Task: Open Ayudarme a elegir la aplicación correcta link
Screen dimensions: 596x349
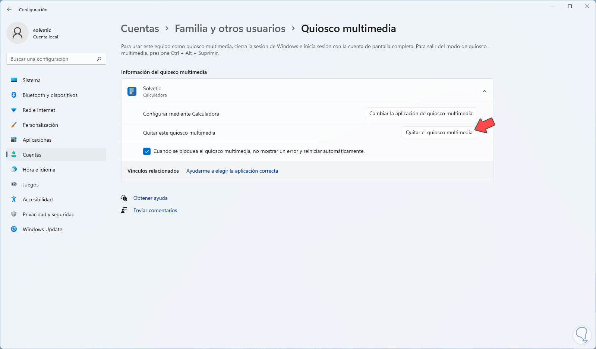Action: pos(232,171)
